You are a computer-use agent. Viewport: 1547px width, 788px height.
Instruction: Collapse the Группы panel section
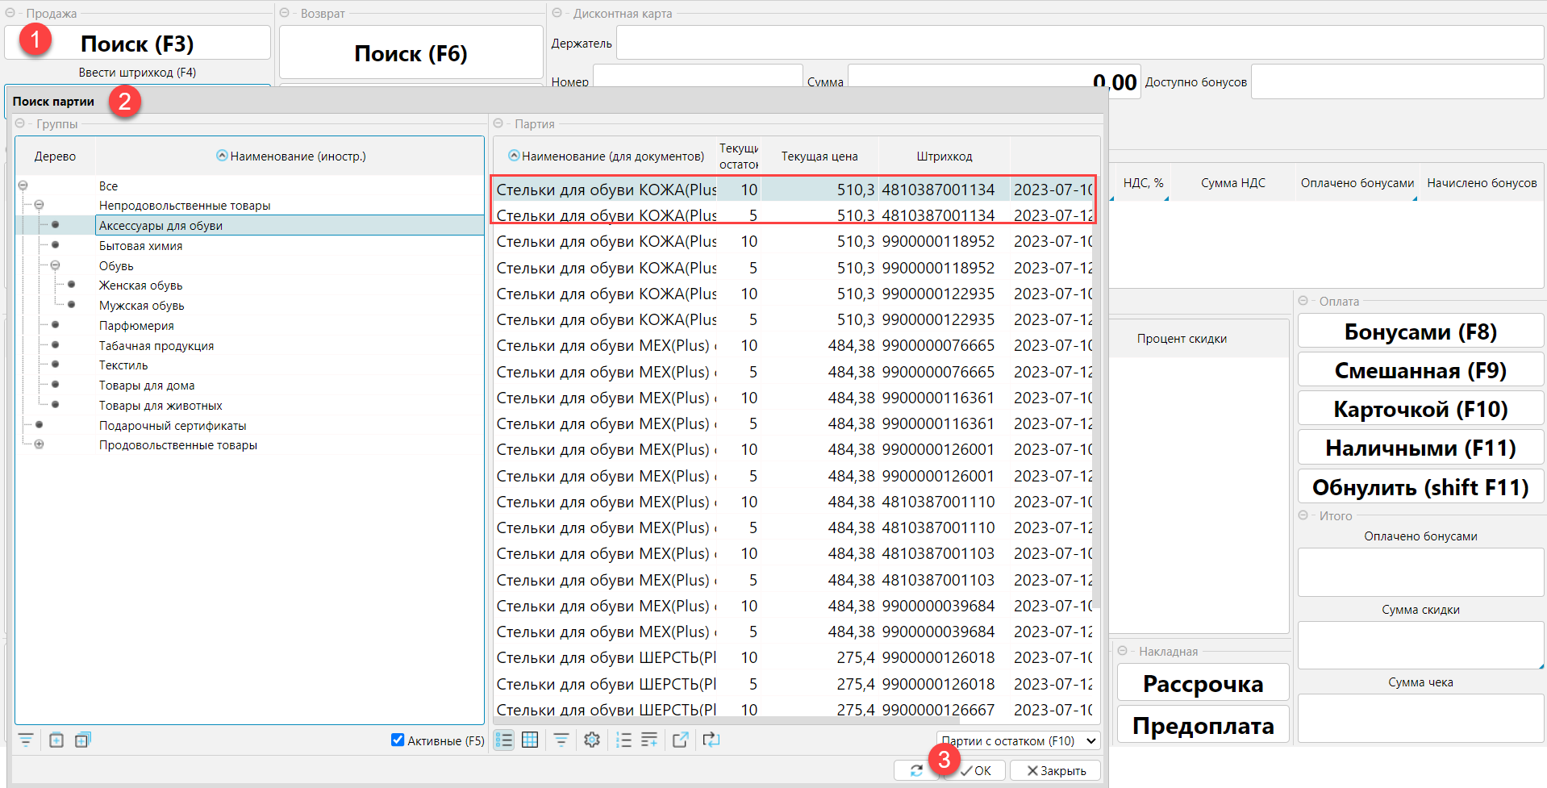(x=20, y=124)
